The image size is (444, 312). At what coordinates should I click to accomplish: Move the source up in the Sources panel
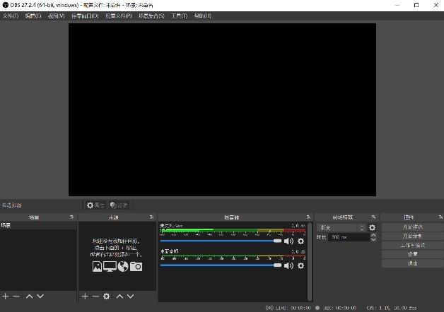point(119,296)
